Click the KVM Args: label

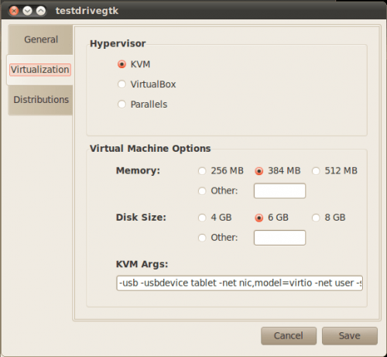tap(142, 264)
